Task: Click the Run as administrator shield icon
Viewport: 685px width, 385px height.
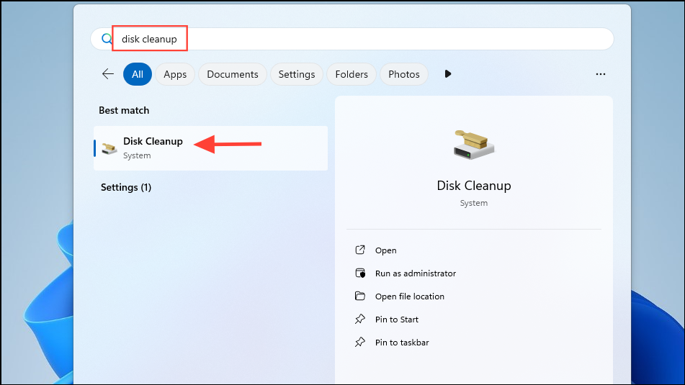Action: [x=360, y=273]
